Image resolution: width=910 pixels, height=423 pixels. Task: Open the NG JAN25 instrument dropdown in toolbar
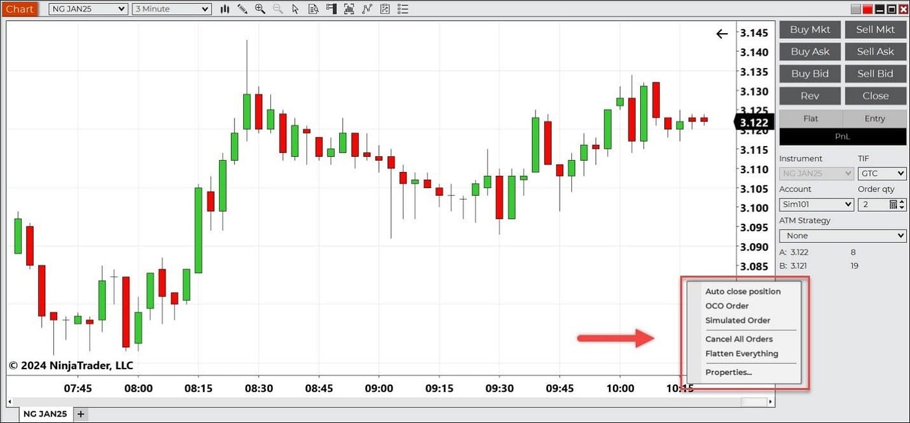point(88,9)
